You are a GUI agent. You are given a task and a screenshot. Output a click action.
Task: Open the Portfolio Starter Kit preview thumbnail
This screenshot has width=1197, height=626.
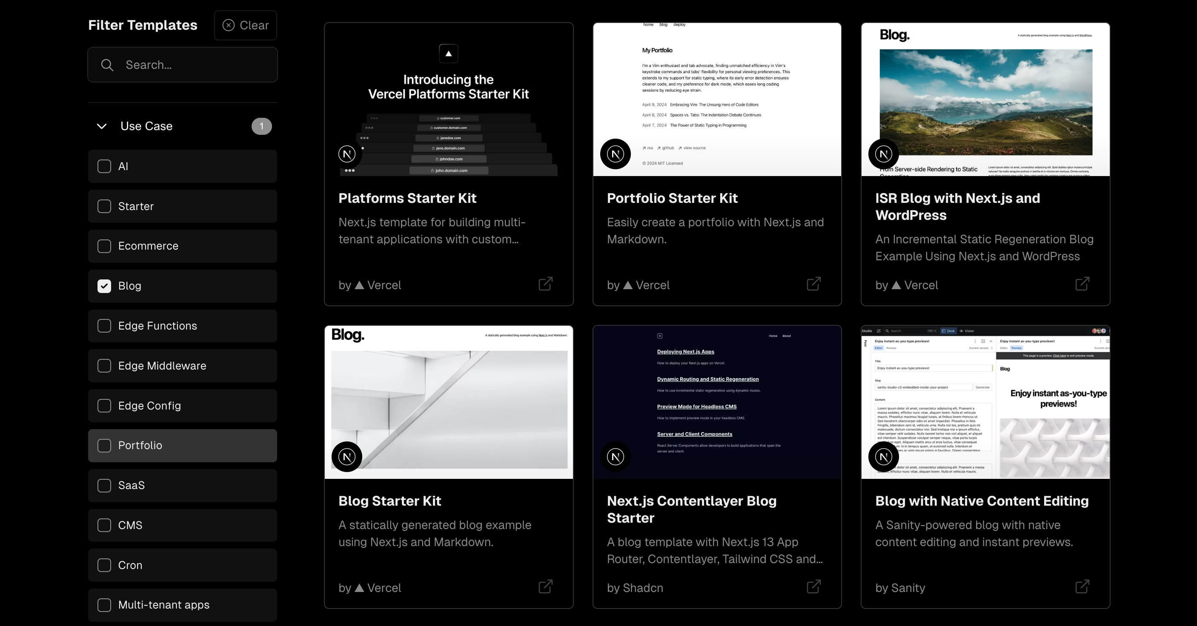717,100
